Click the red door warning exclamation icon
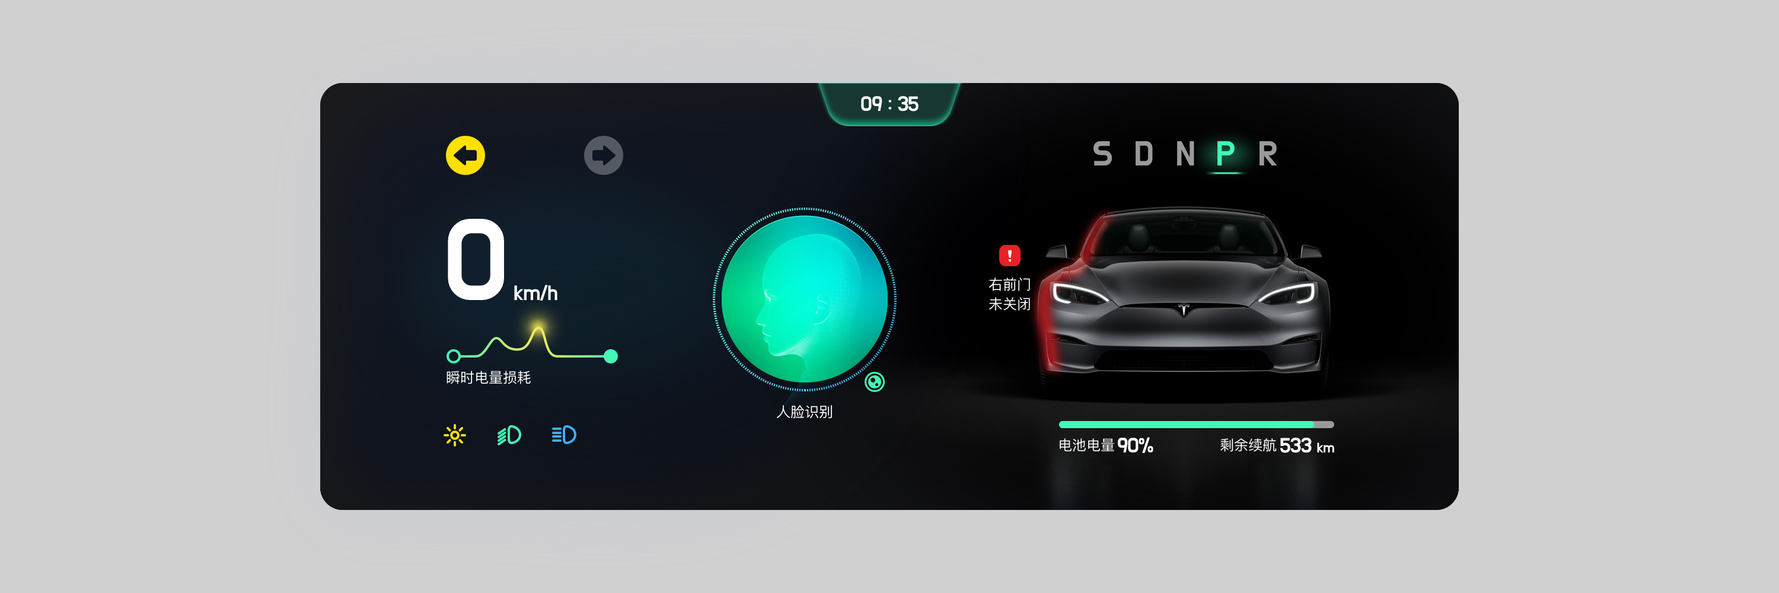This screenshot has height=593, width=1779. [1009, 256]
